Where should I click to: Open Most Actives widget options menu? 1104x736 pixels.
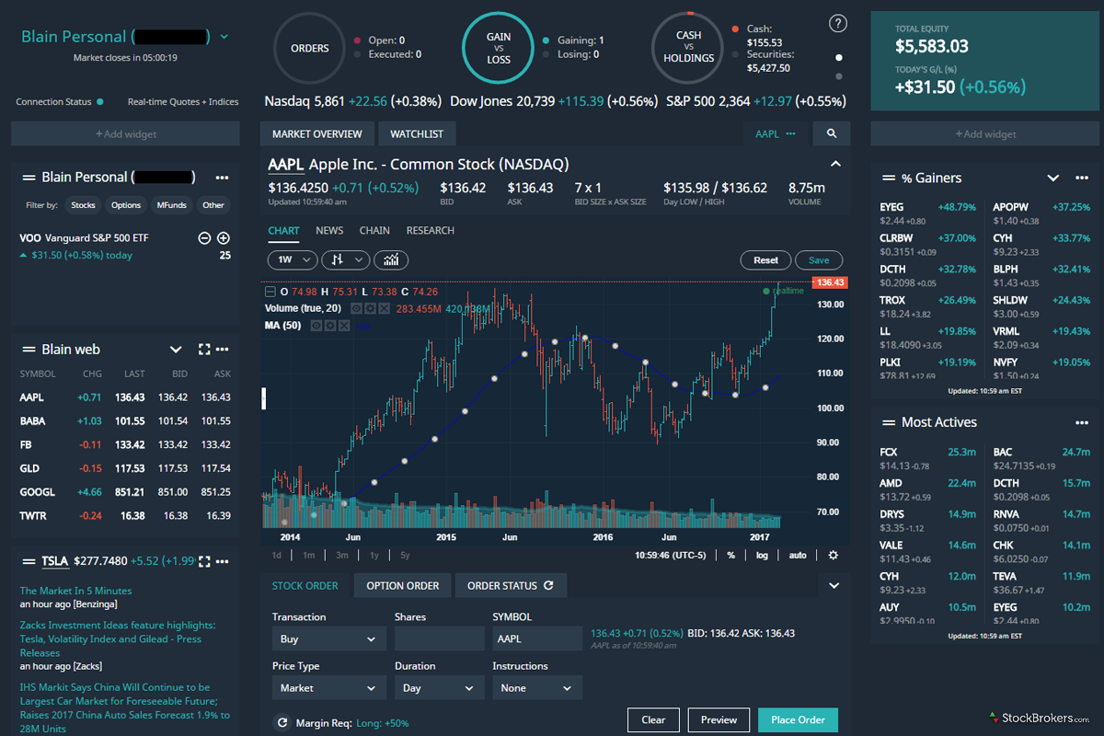click(x=1081, y=422)
